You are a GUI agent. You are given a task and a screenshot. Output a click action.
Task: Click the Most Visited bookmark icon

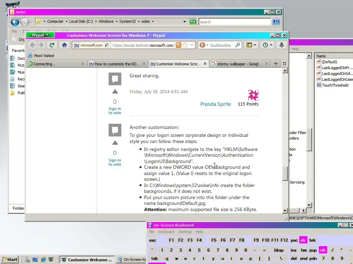coord(30,55)
